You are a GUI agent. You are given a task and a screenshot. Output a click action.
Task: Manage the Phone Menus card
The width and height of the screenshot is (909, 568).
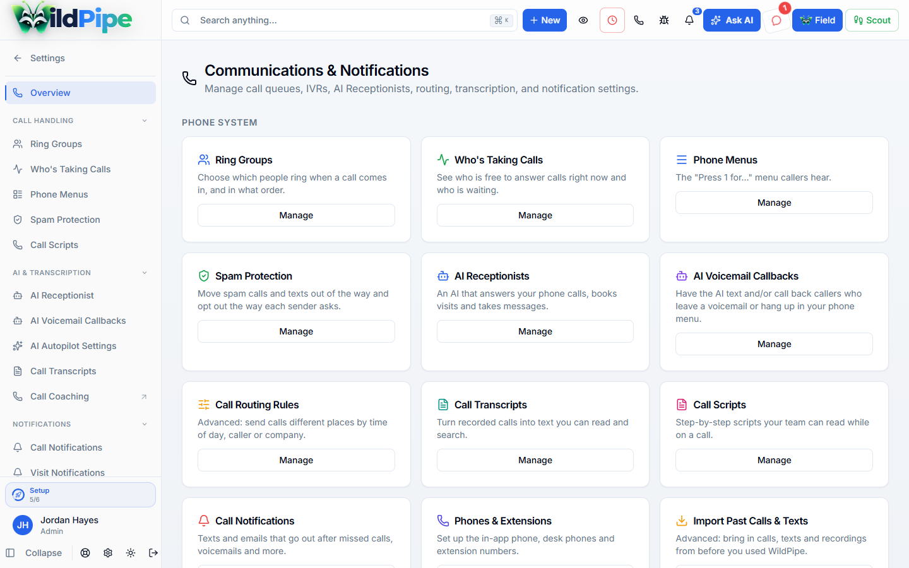pyautogui.click(x=774, y=203)
